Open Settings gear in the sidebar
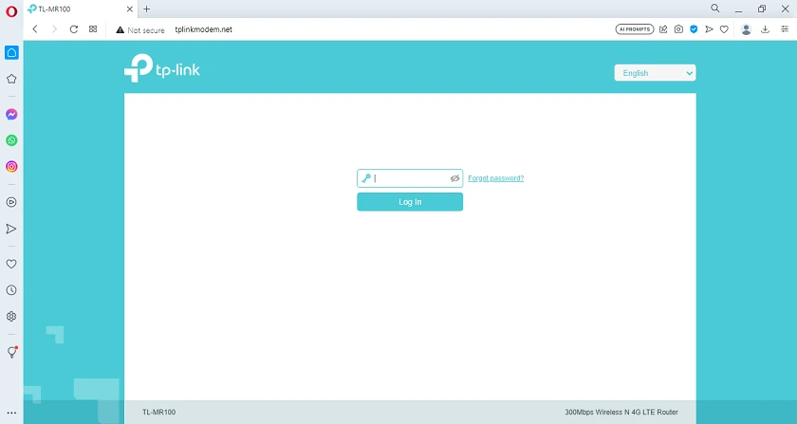Viewport: 797px width, 424px height. 11,316
